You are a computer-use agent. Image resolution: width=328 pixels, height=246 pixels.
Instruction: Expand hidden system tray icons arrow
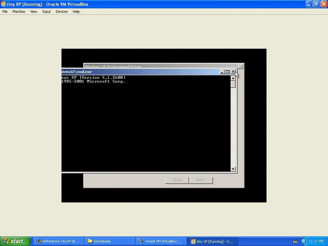click(x=304, y=242)
